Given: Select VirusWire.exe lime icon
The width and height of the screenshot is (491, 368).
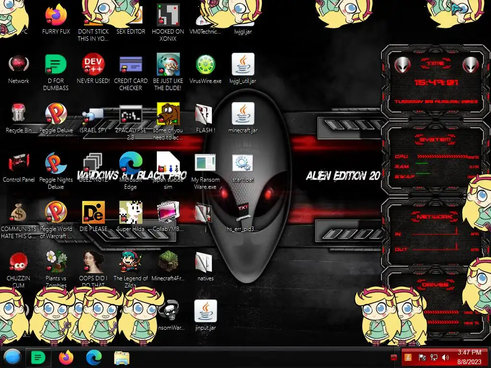Looking at the screenshot, I should [x=205, y=65].
